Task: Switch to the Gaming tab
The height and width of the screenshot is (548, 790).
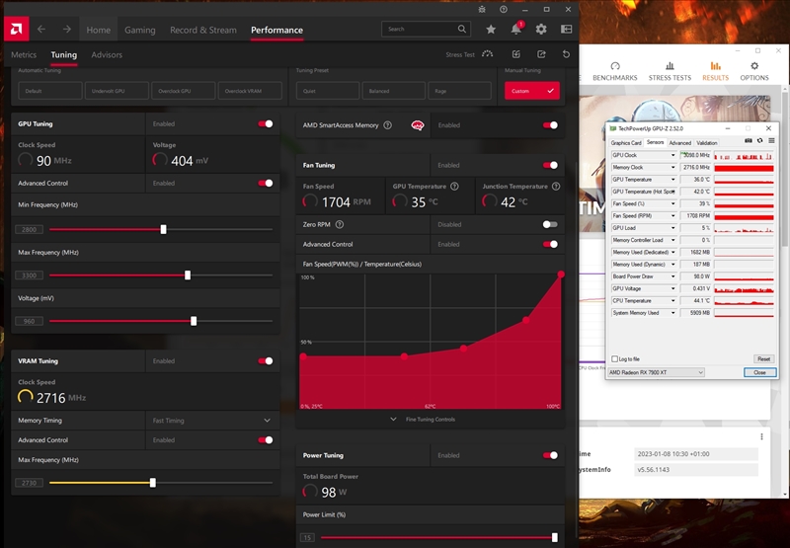Action: (139, 30)
